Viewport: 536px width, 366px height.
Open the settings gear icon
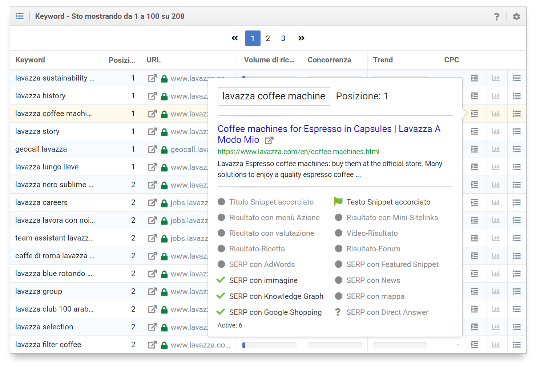[x=516, y=17]
